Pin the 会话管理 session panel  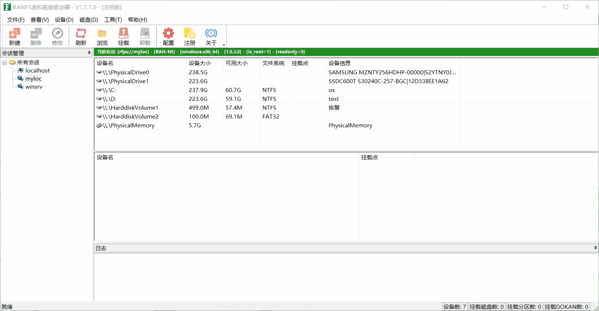(x=89, y=53)
